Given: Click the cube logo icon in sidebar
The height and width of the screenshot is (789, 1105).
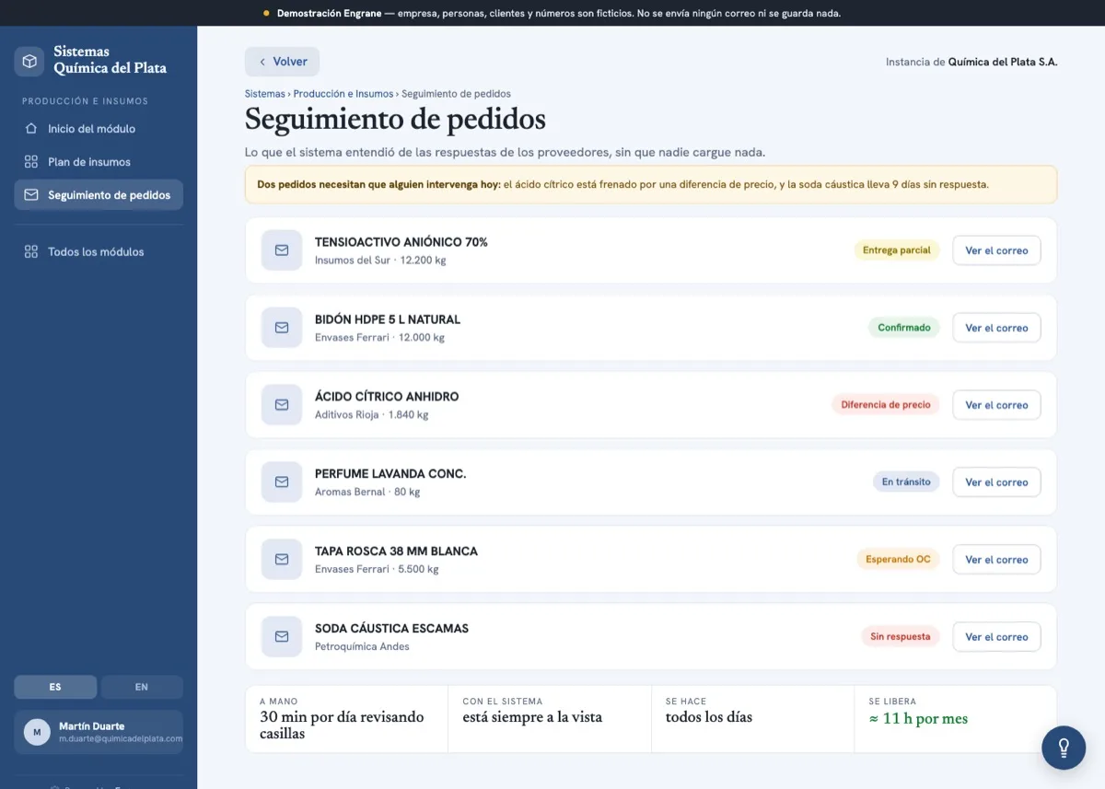Looking at the screenshot, I should tap(30, 61).
